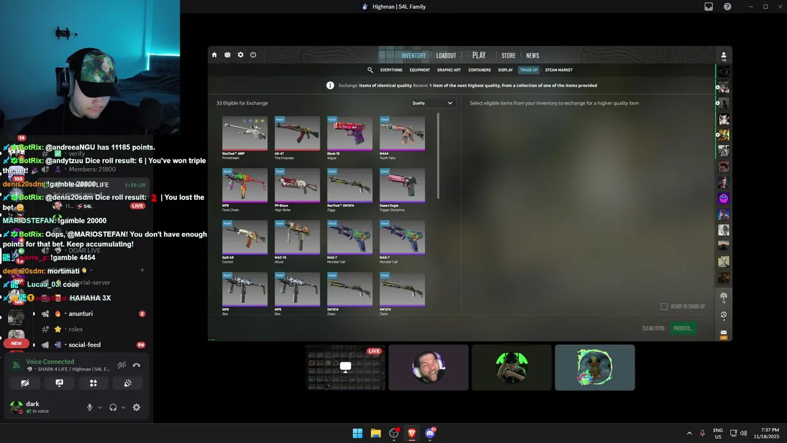Go to the CS2 home screen icon
The width and height of the screenshot is (787, 443).
[214, 55]
